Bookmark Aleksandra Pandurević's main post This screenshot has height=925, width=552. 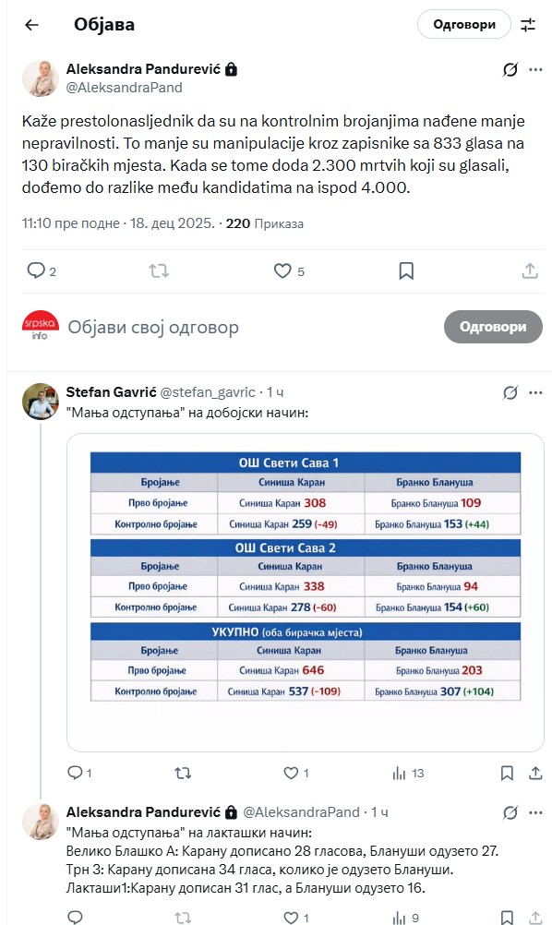coord(405,271)
